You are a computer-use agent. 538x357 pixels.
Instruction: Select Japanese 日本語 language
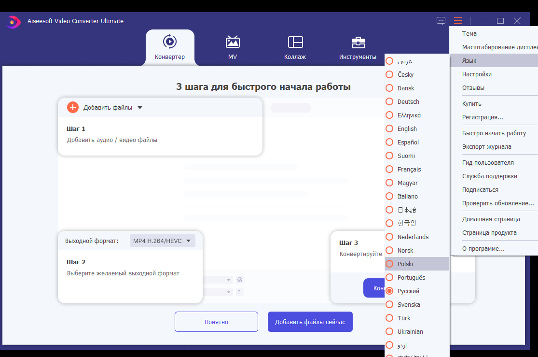417,210
